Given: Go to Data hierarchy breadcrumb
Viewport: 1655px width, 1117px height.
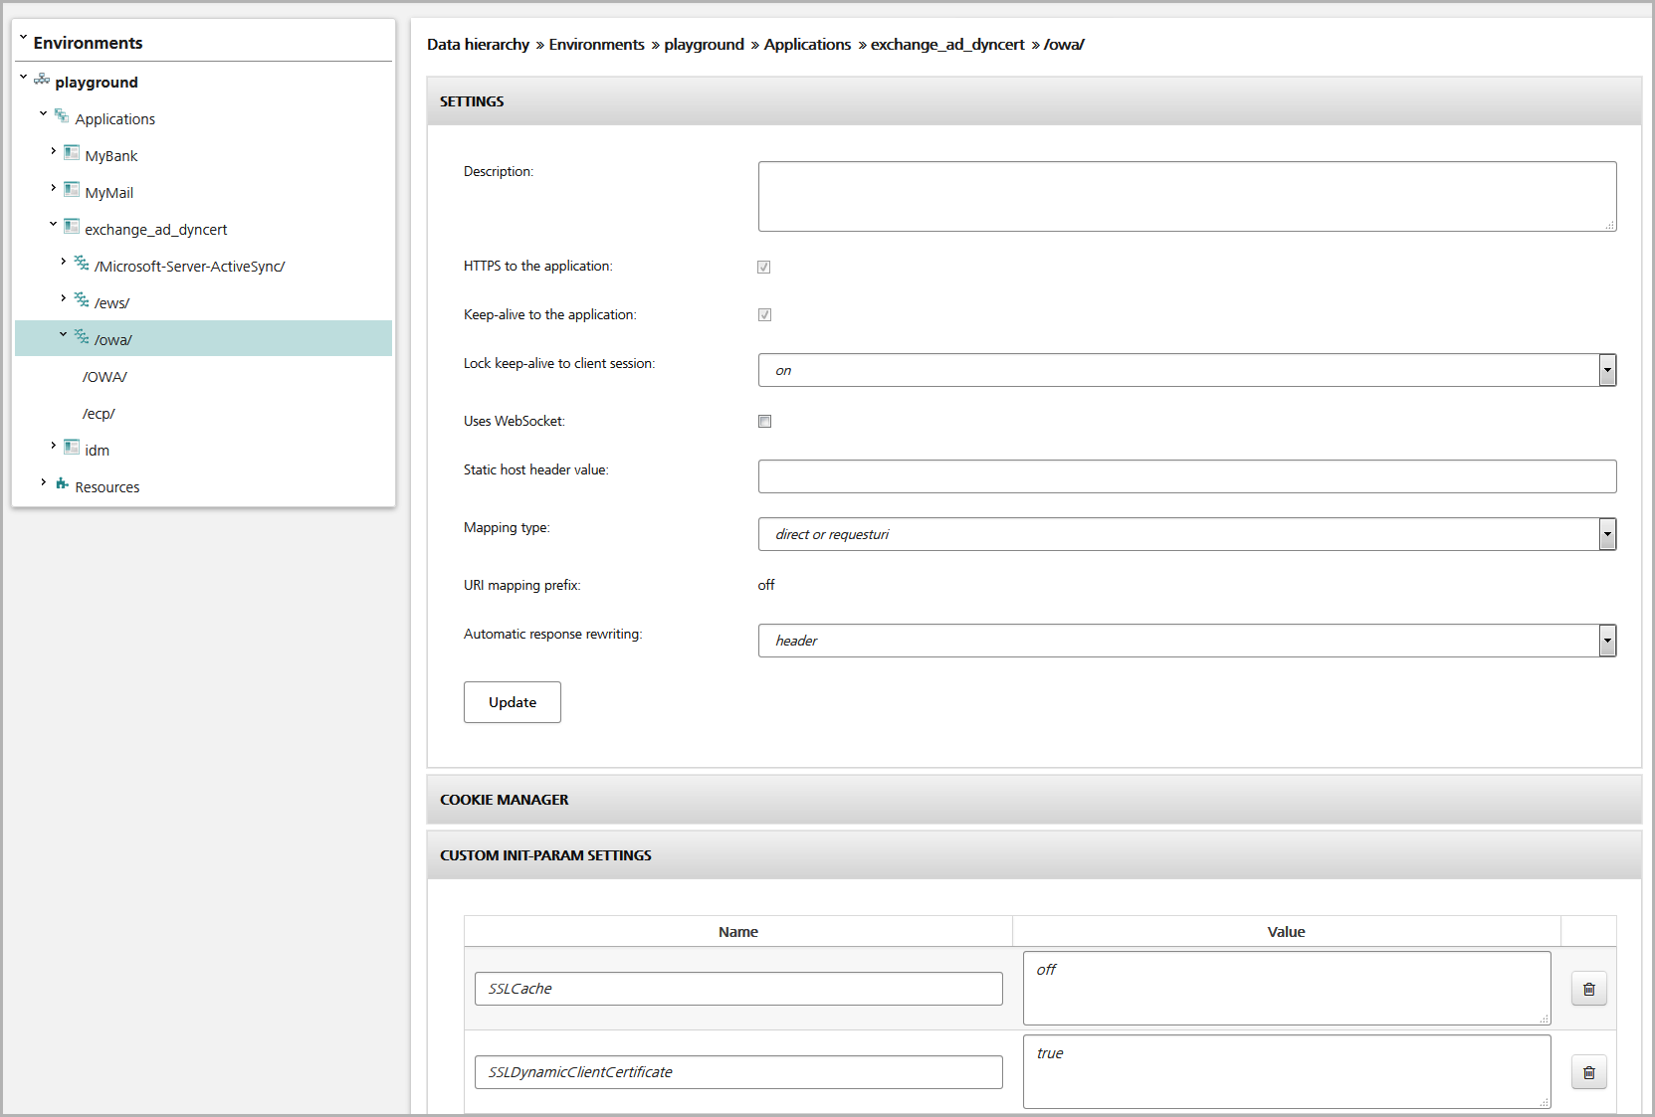Looking at the screenshot, I should coord(478,44).
